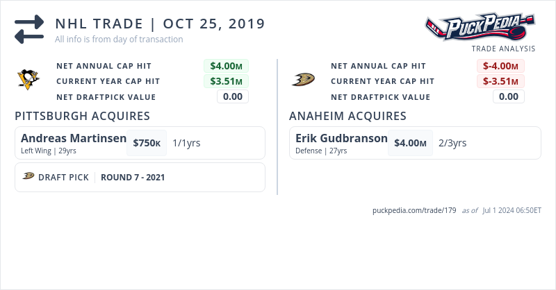
Task: Click Anaheim's $-4.00M net annual cap value
Action: [x=500, y=66]
